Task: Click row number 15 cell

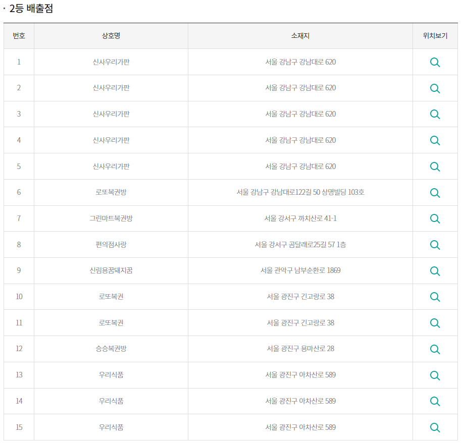Action: (19, 427)
